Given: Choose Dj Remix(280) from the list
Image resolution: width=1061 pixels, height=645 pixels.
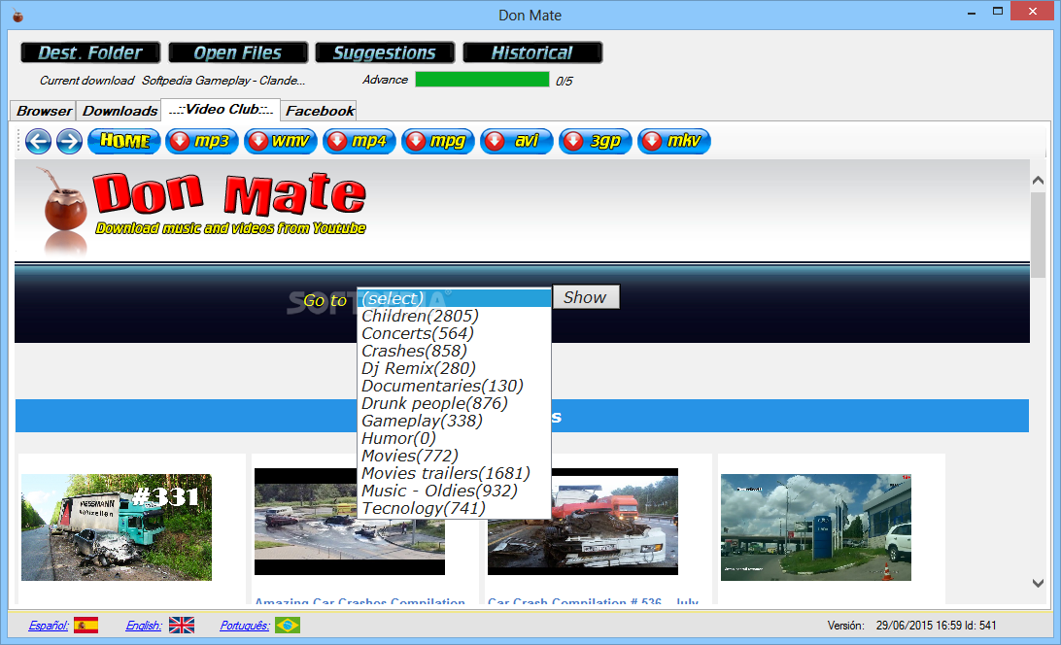Looking at the screenshot, I should pos(454,369).
